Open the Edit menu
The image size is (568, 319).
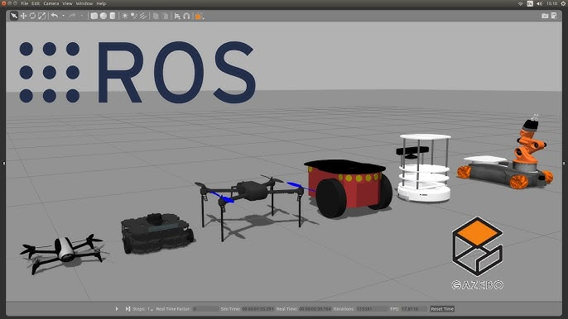point(36,3)
